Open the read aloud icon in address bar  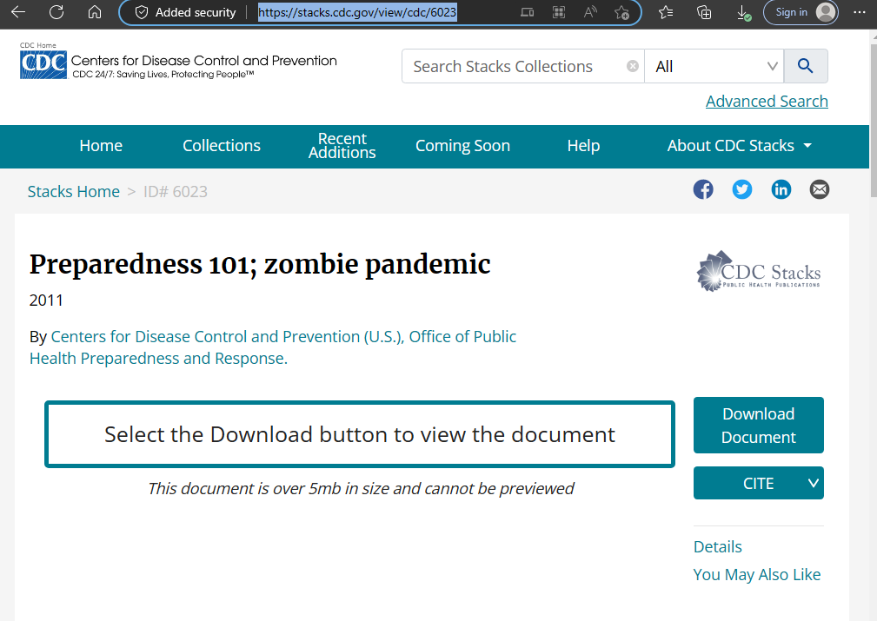pos(590,12)
